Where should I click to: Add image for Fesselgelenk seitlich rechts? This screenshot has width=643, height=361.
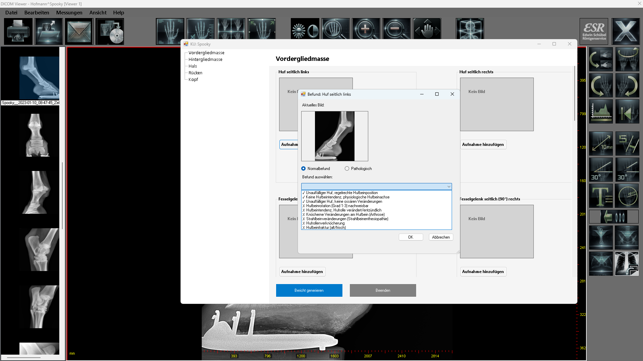coord(483,272)
